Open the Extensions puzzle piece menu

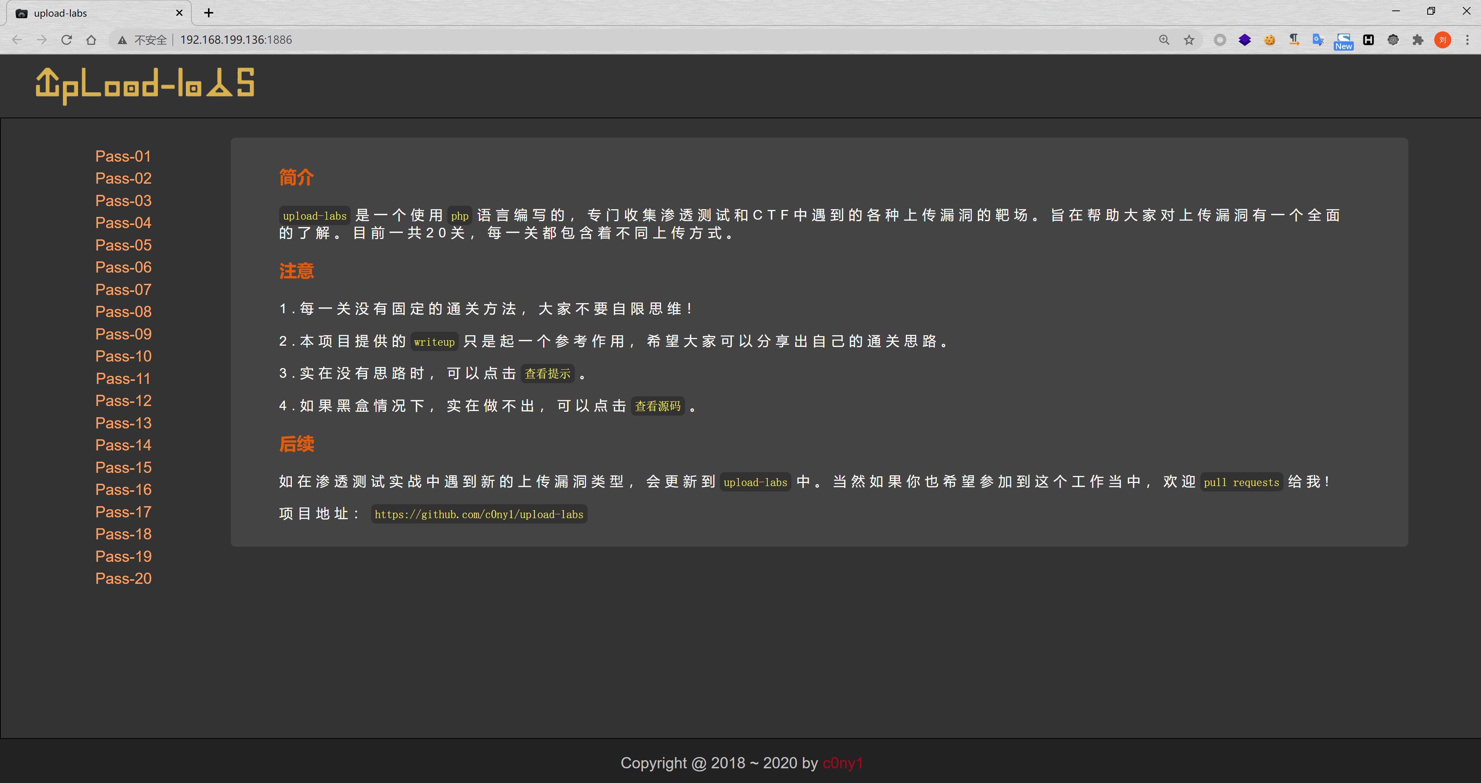(1418, 40)
